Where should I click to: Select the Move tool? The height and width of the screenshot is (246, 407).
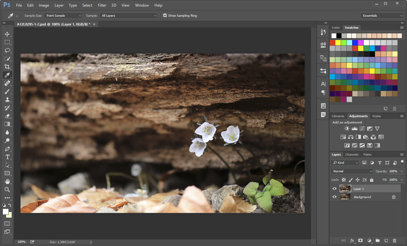click(x=7, y=34)
